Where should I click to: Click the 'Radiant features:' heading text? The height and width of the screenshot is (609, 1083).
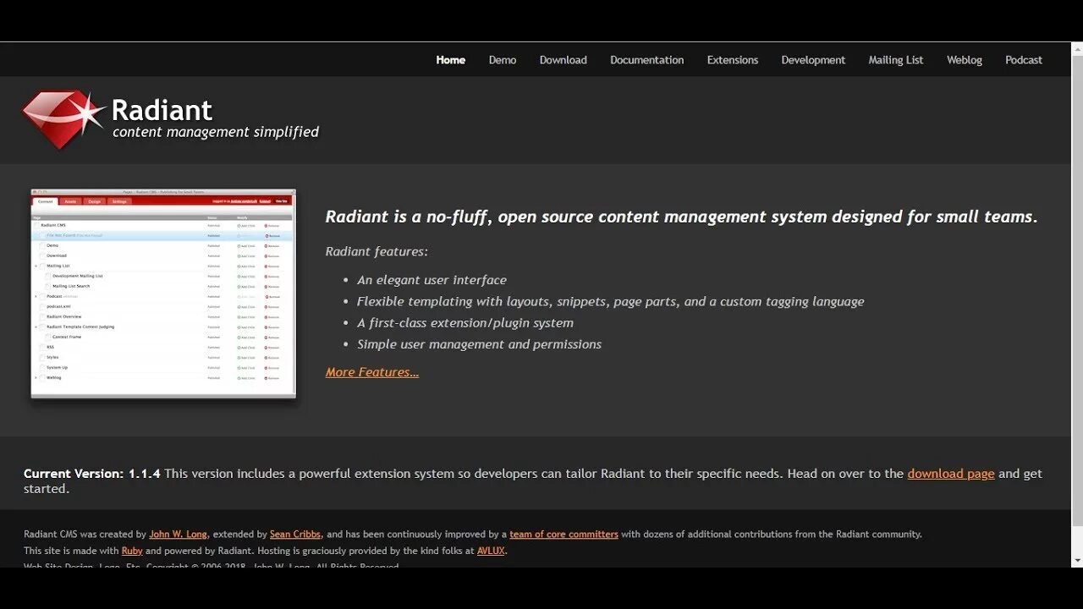coord(377,251)
